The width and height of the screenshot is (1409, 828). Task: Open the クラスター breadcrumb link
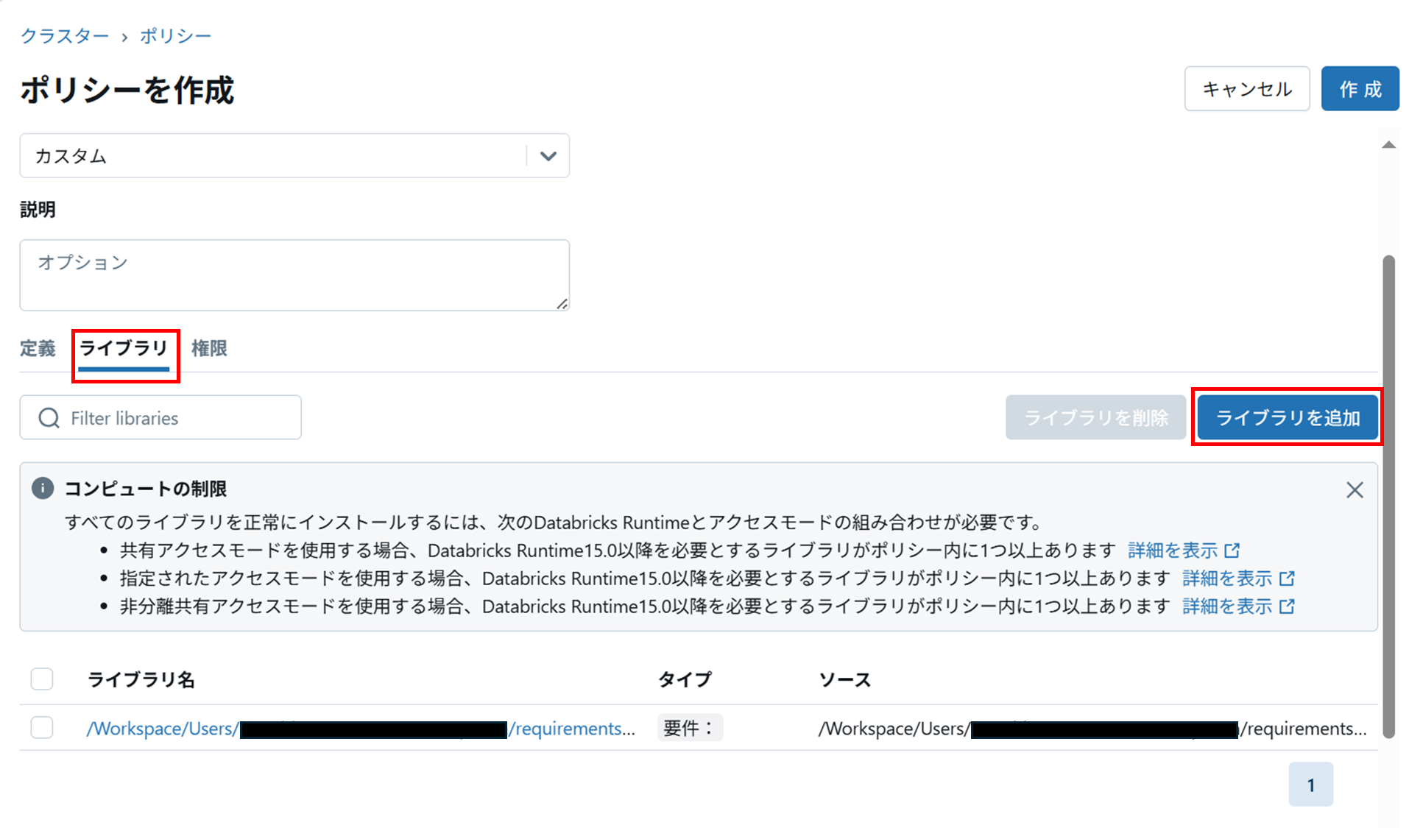coord(64,35)
